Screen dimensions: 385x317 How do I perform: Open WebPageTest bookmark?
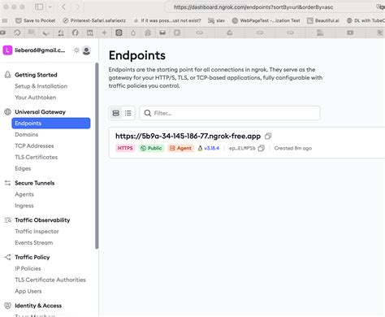coord(266,20)
